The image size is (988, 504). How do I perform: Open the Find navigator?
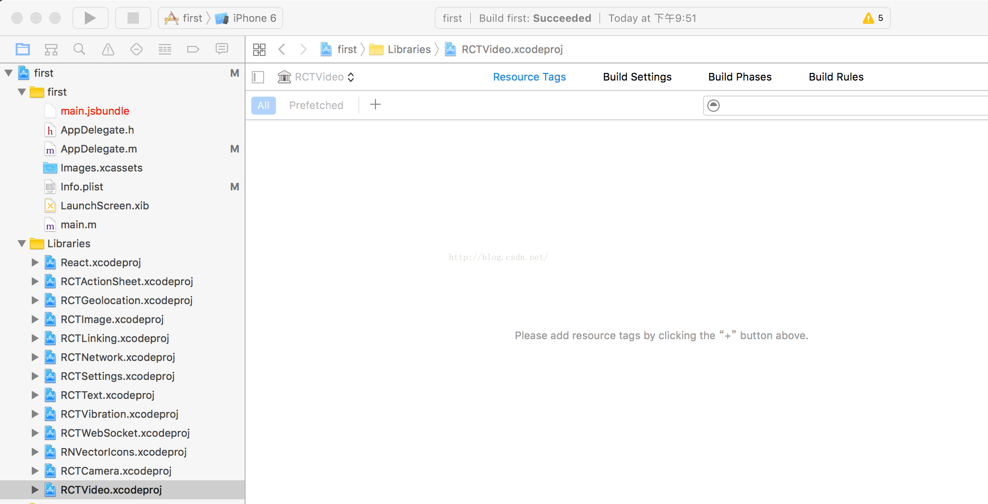point(79,49)
